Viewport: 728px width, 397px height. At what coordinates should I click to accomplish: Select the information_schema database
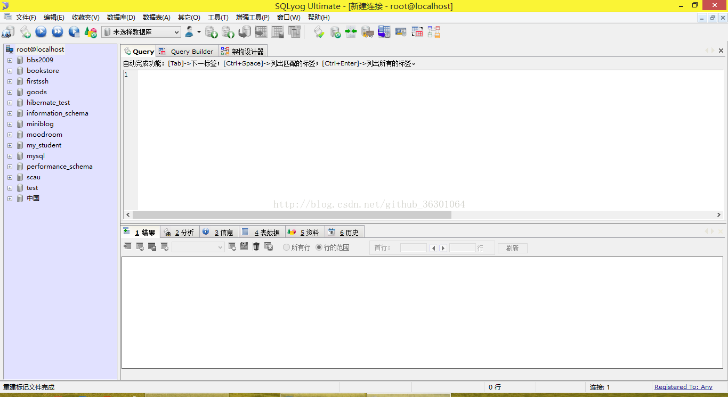click(58, 113)
